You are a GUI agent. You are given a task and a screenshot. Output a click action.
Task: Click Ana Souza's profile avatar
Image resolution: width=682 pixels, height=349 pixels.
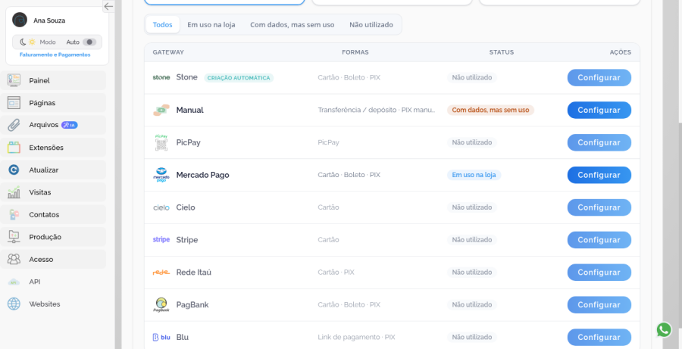(20, 20)
